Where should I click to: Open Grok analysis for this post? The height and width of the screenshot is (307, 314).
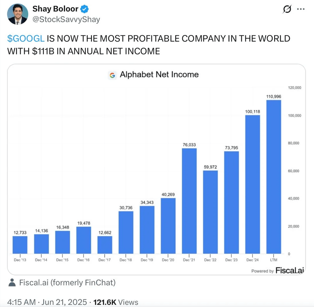pos(287,9)
